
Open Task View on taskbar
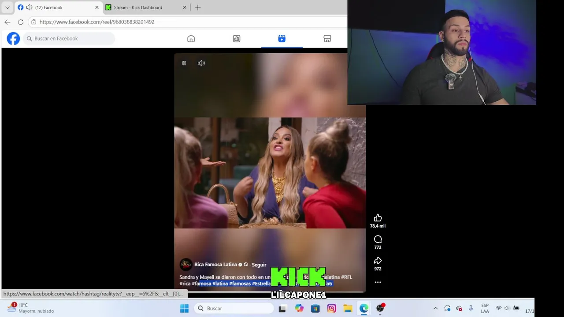tap(282, 309)
